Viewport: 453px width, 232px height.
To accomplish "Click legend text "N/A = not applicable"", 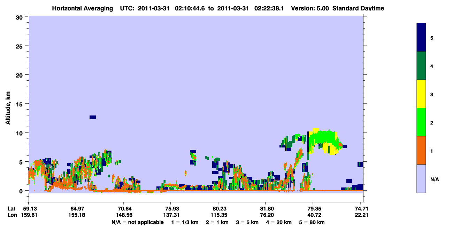I will pos(137,222).
